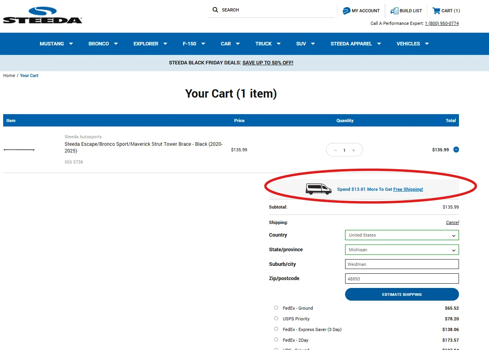Select FedEx - 2Day shipping option
Screen dimensions: 489x350
point(276,340)
